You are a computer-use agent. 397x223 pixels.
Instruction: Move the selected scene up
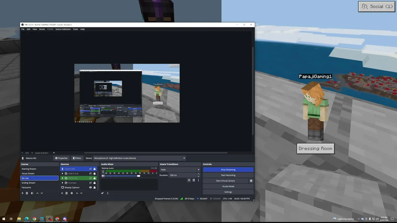coord(37,193)
